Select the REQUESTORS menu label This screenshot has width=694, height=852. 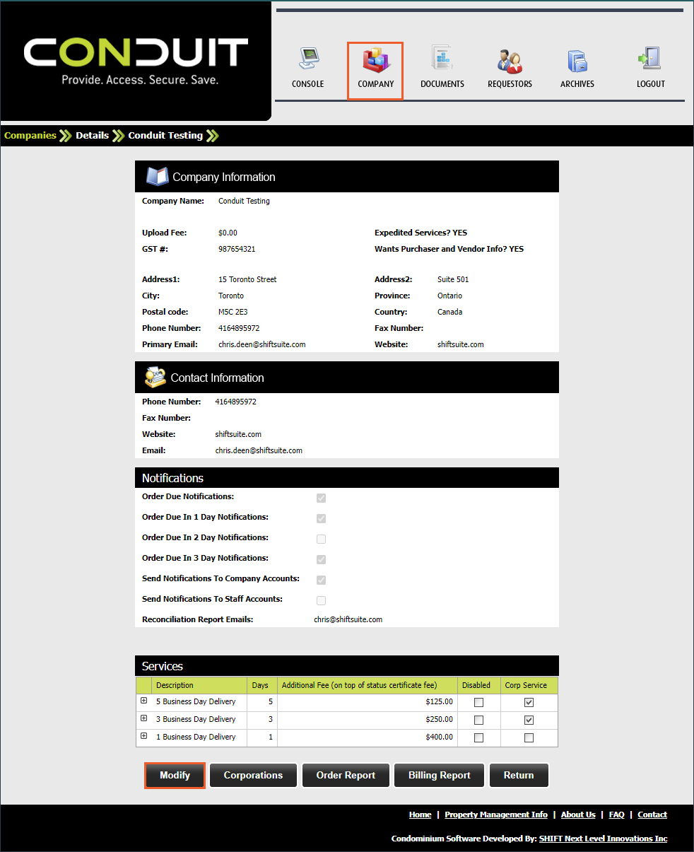pos(510,84)
